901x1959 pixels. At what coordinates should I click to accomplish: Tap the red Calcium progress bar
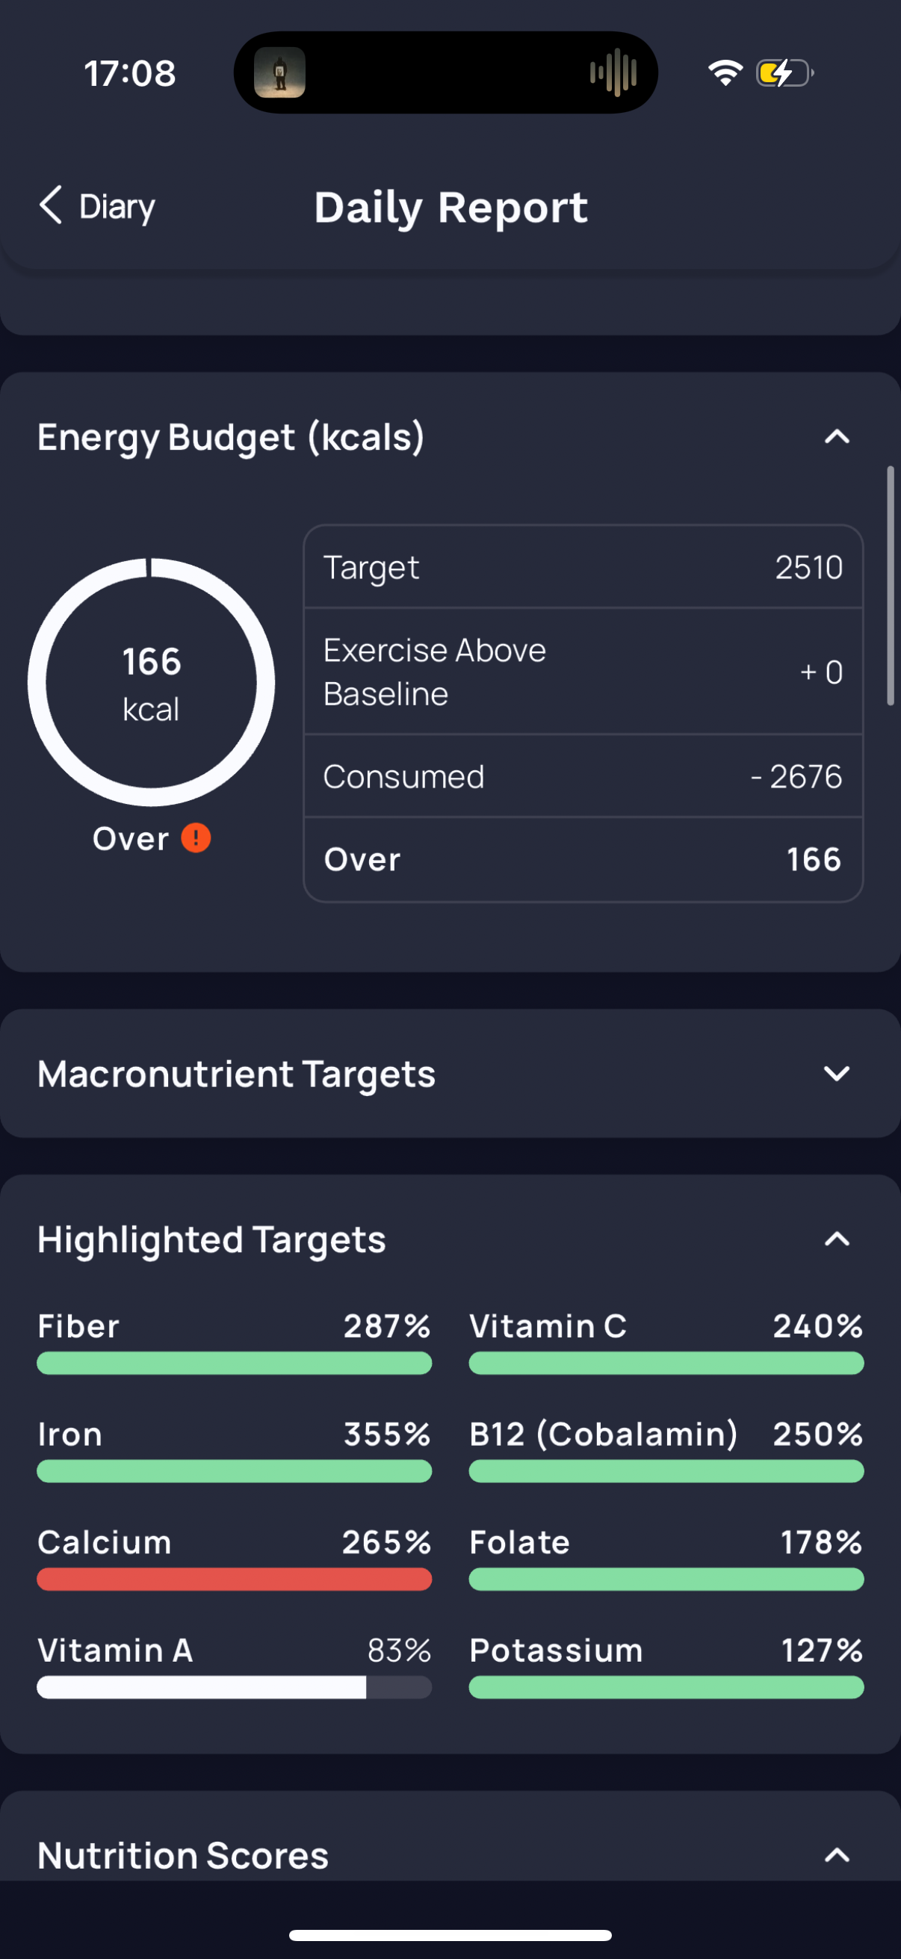234,1579
